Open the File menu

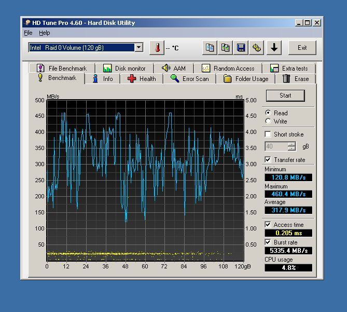pyautogui.click(x=28, y=33)
